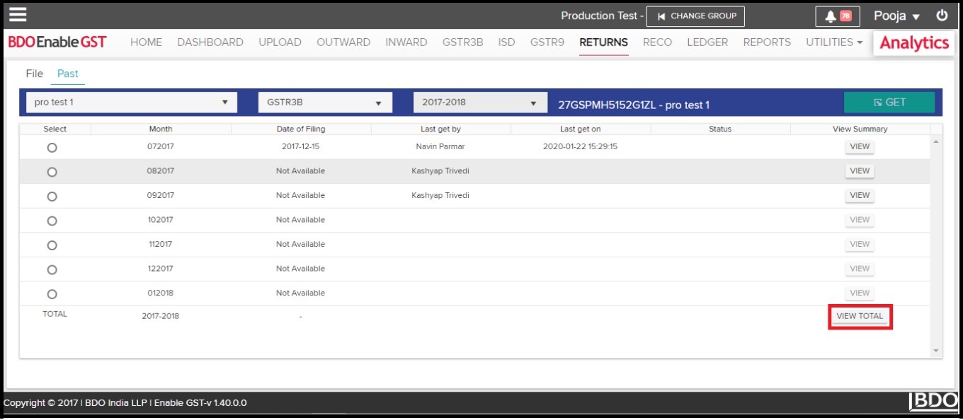Click the table scrollbar down arrow
The height and width of the screenshot is (420, 963).
(936, 351)
